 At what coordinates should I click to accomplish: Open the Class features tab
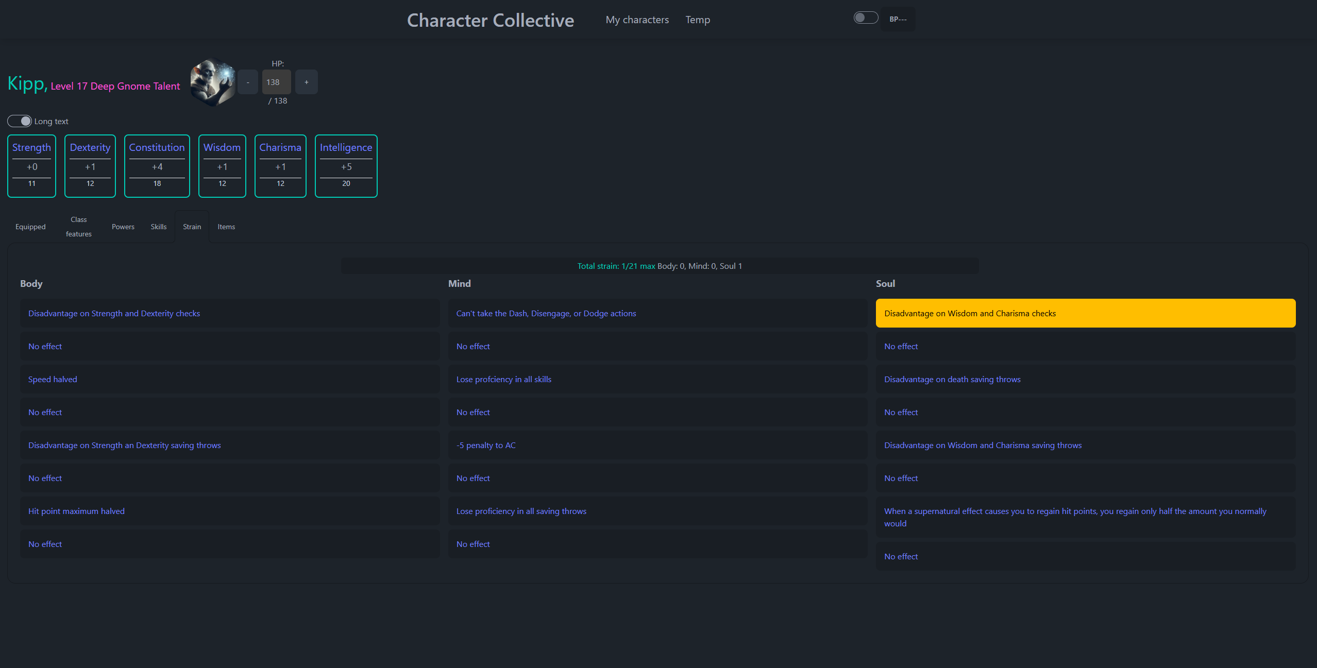78,226
